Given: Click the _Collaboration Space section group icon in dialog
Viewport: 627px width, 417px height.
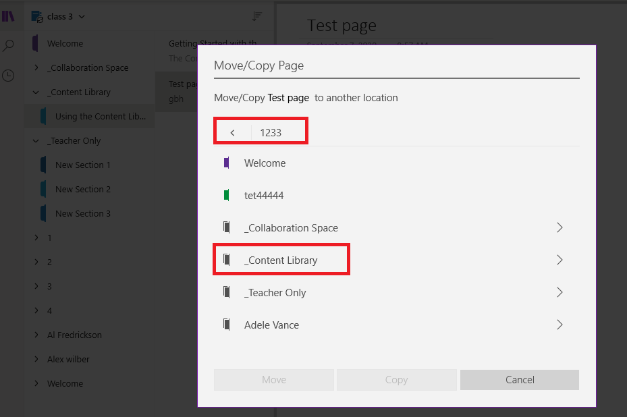Looking at the screenshot, I should [227, 227].
